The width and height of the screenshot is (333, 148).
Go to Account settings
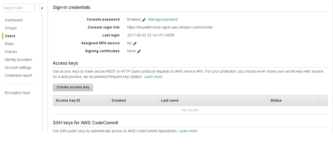(18, 68)
